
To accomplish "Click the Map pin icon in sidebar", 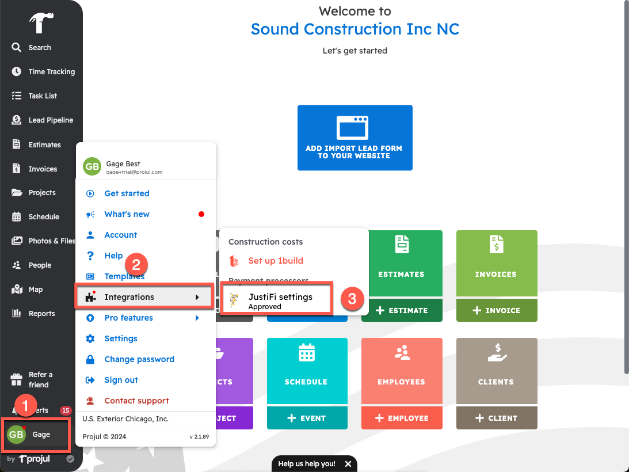I will tap(17, 290).
